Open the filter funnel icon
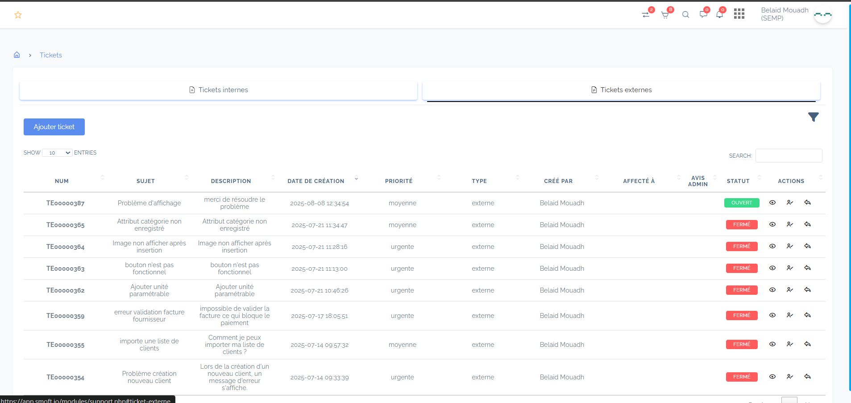 click(x=813, y=117)
